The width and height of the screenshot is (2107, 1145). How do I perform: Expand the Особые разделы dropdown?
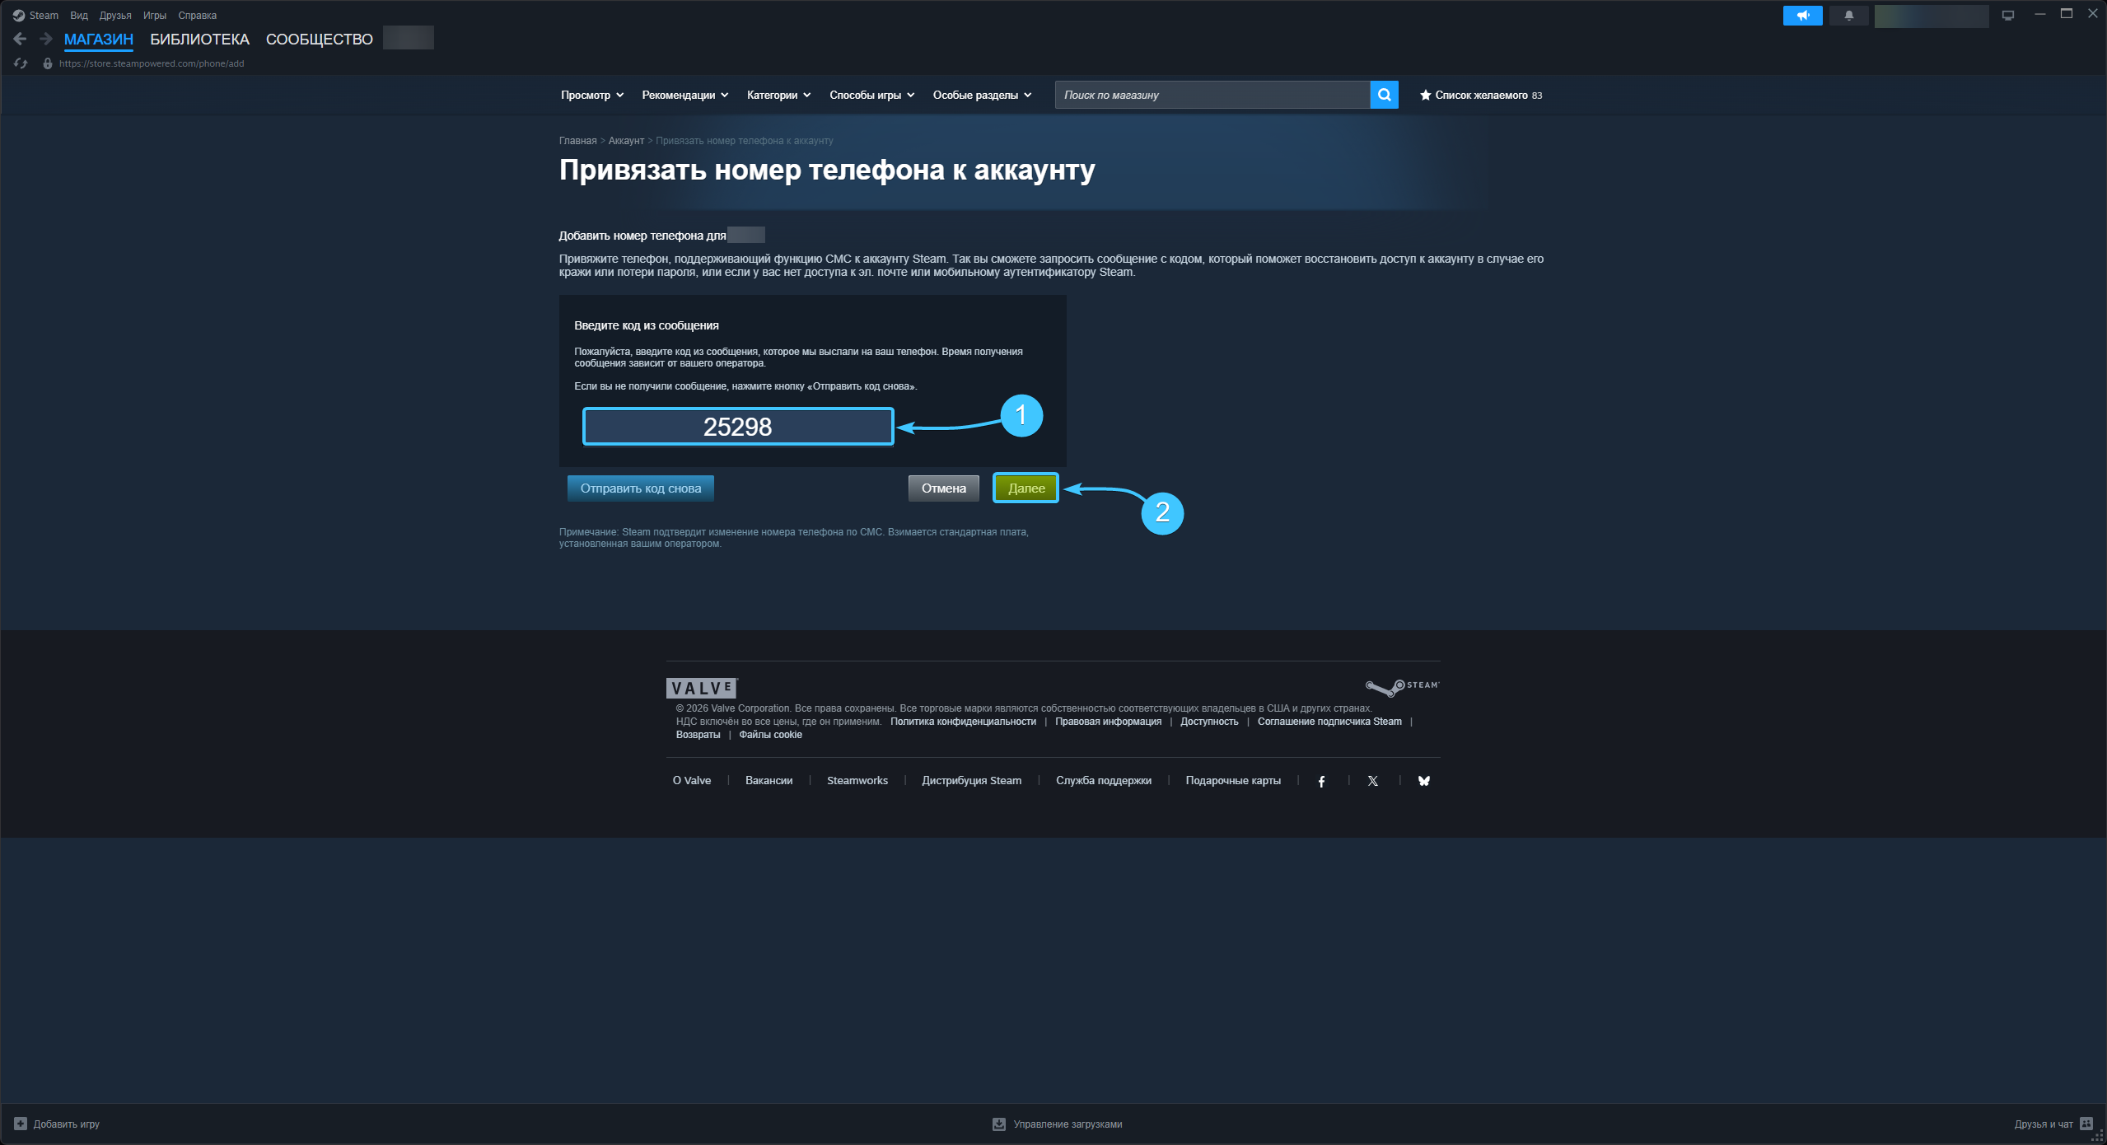click(982, 95)
